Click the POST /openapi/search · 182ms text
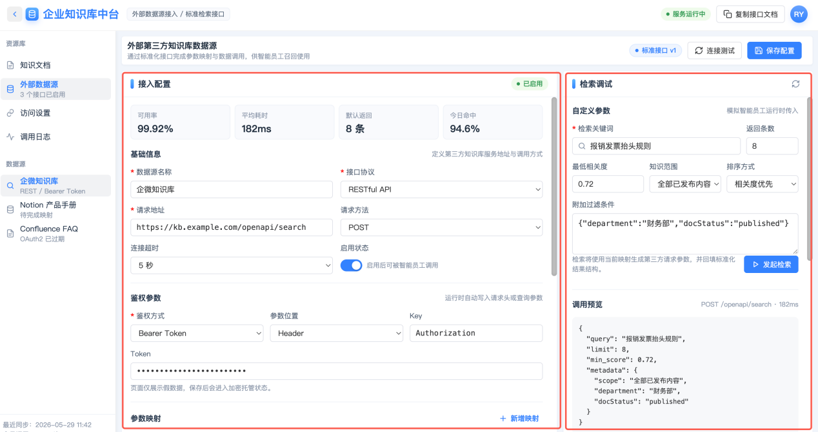This screenshot has height=432, width=818. (x=750, y=305)
